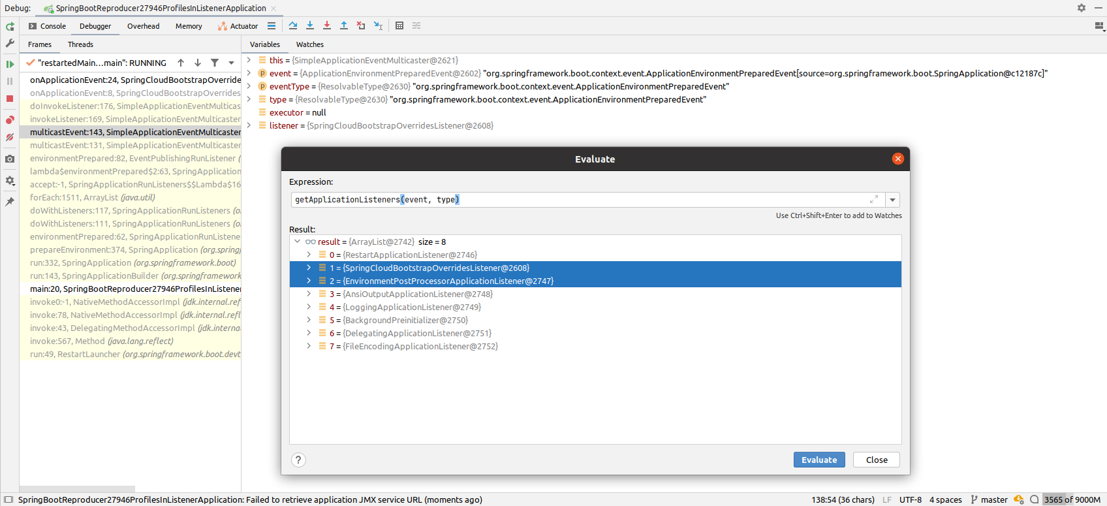
Task: Stop the debug session red square
Action: pos(10,99)
